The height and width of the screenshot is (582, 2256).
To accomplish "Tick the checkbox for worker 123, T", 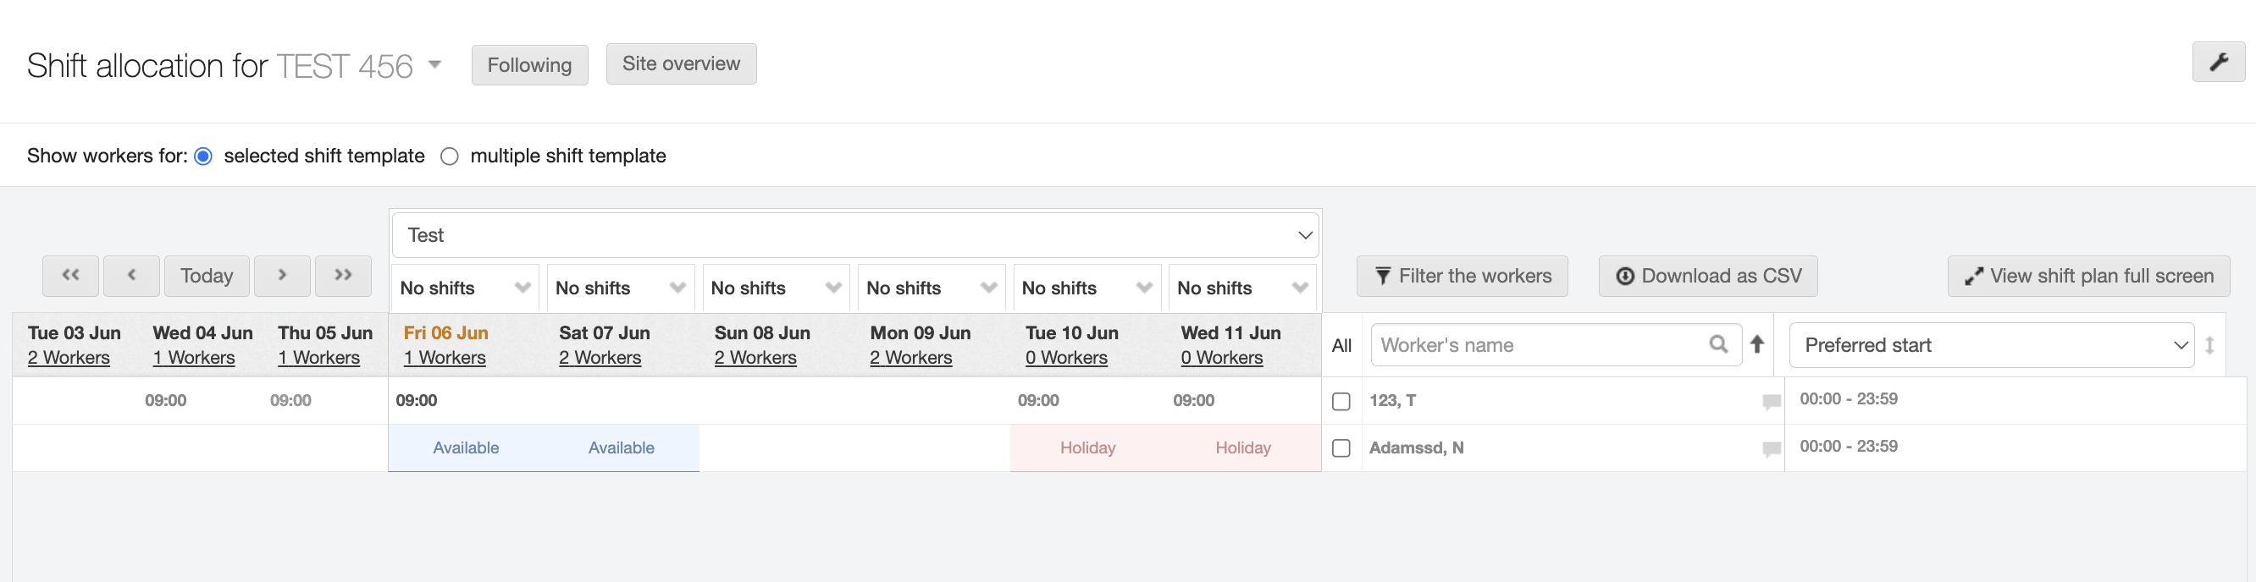I will tap(1341, 402).
